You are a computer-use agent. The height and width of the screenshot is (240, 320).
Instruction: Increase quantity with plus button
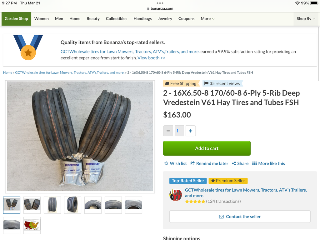click(191, 131)
